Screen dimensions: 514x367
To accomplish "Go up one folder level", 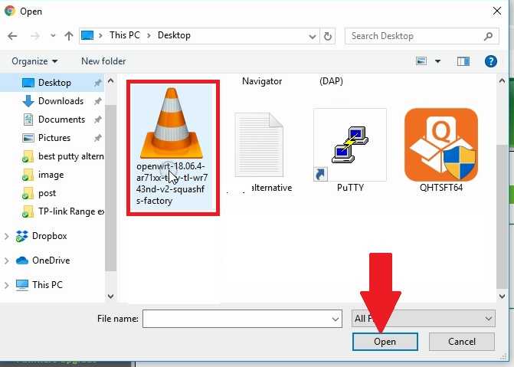I will click(68, 36).
